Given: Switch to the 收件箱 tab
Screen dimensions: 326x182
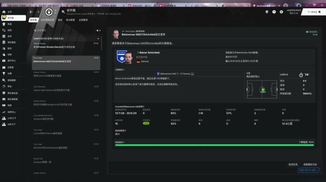Looking at the screenshot, I should pyautogui.click(x=33, y=20).
